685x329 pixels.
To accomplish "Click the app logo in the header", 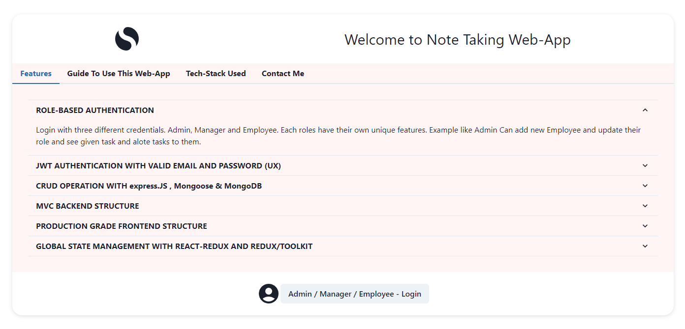I will point(127,39).
